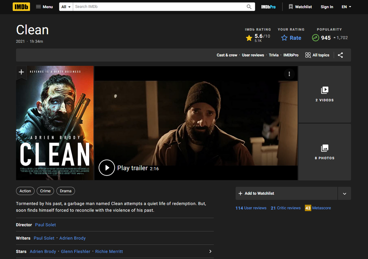Viewport: 368px width, 259px height.
Task: Rate this movie with the blue star
Action: (x=291, y=38)
